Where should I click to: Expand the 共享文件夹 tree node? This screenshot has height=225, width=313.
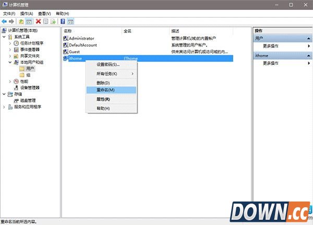click(x=10, y=56)
